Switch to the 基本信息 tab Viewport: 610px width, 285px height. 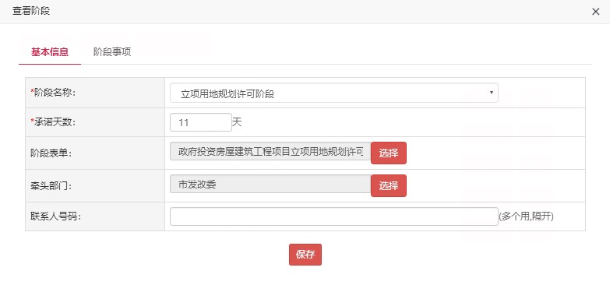[50, 52]
